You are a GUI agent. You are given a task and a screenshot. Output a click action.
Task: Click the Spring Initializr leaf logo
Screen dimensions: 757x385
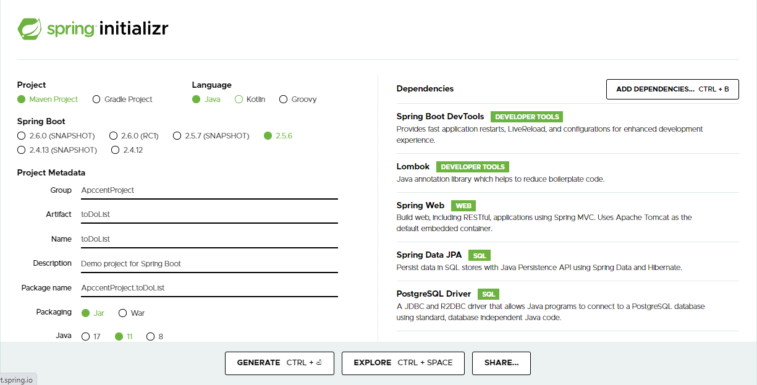pos(30,28)
